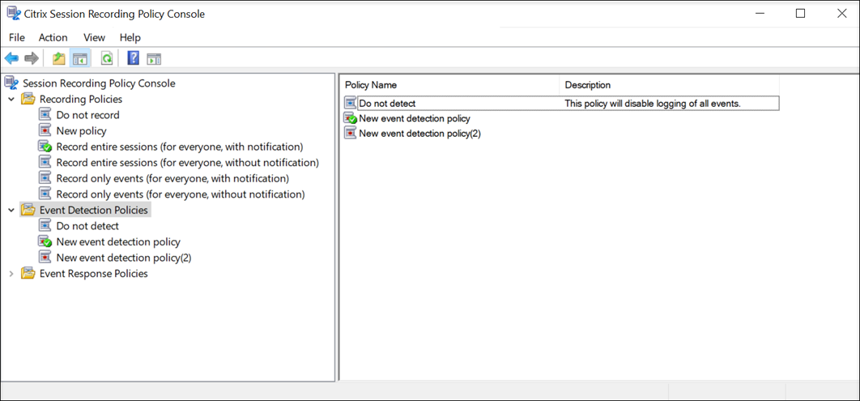The image size is (860, 401).
Task: Click the Up one level folder icon
Action: pyautogui.click(x=58, y=58)
